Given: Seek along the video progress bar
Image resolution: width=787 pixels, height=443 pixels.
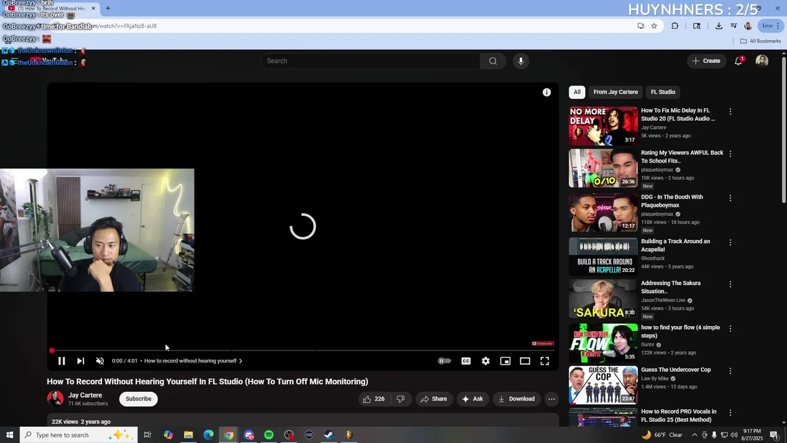Looking at the screenshot, I should click(x=303, y=351).
